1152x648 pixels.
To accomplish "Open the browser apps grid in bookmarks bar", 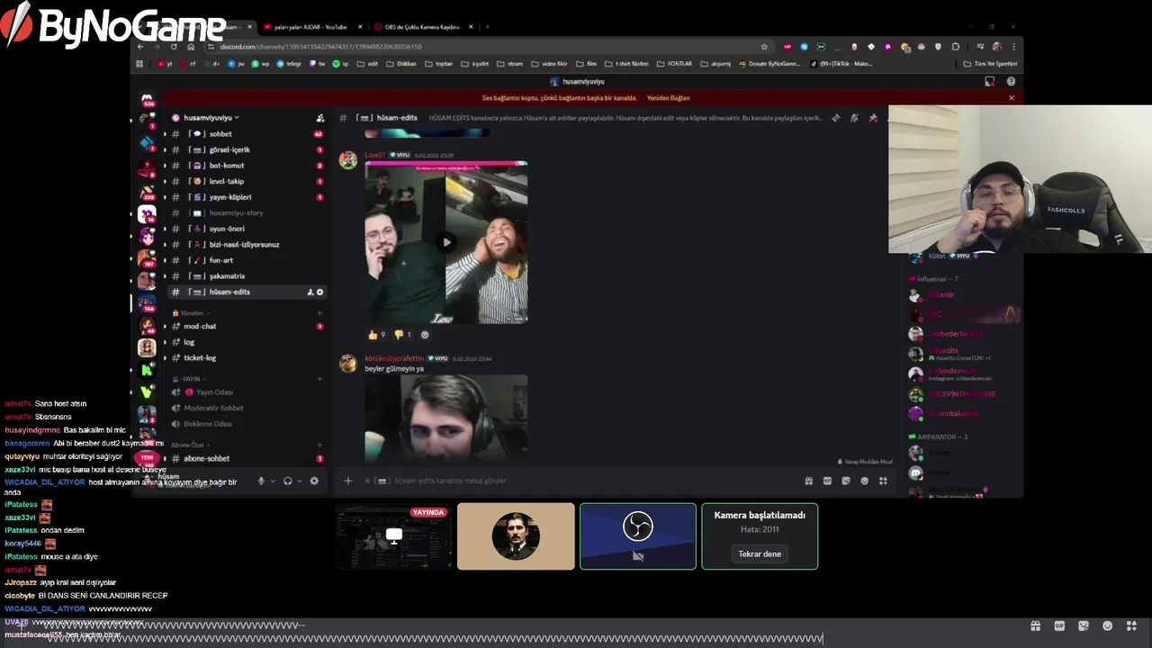I will pyautogui.click(x=139, y=64).
